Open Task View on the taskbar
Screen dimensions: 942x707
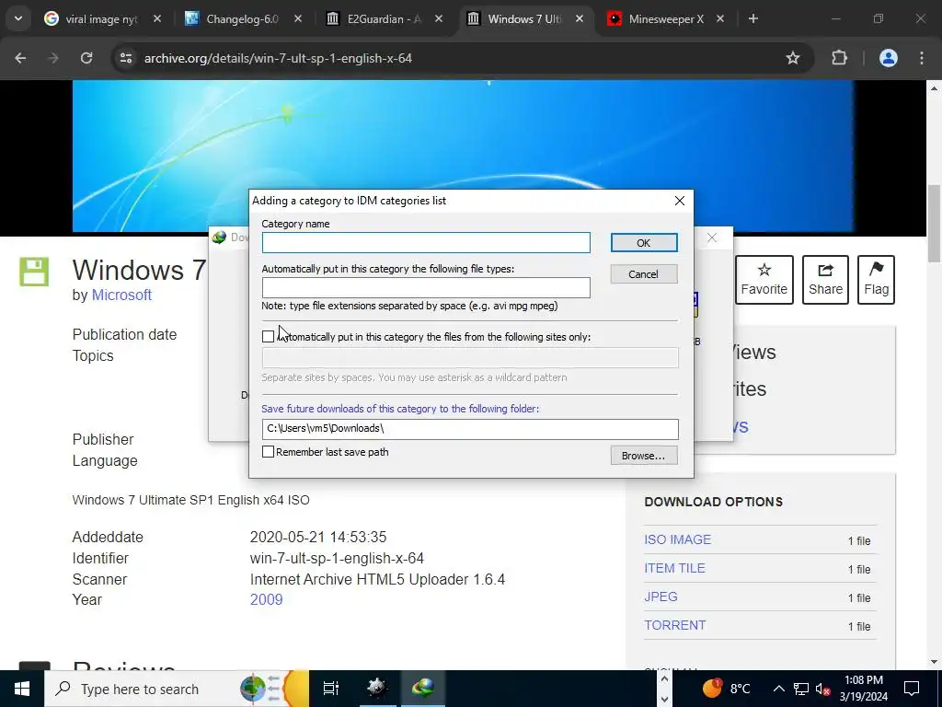click(331, 689)
